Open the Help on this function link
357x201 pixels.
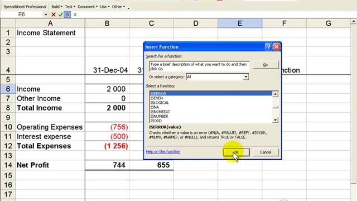click(163, 151)
